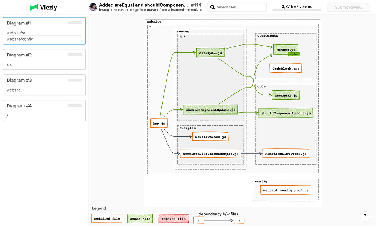Screen dimensions: 376x226
Task: Click the examples folder label
Action: [187, 128]
